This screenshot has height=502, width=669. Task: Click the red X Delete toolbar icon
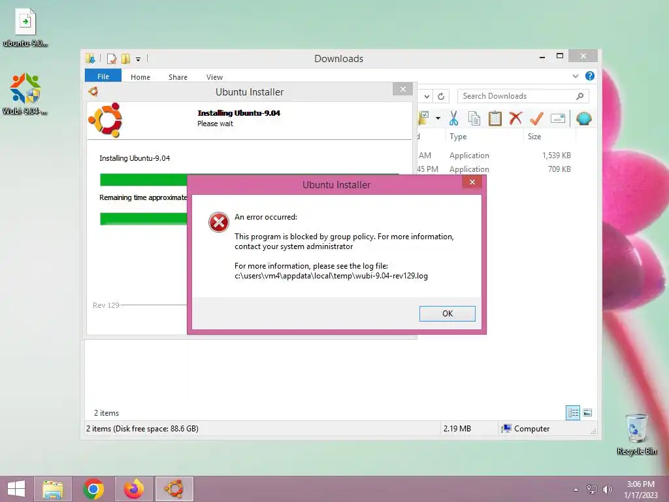[x=515, y=118]
